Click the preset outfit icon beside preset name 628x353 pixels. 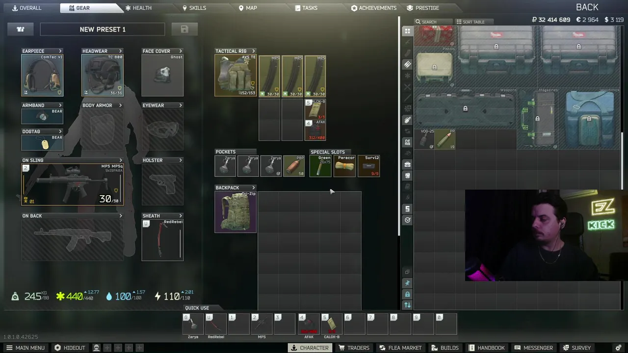21,29
